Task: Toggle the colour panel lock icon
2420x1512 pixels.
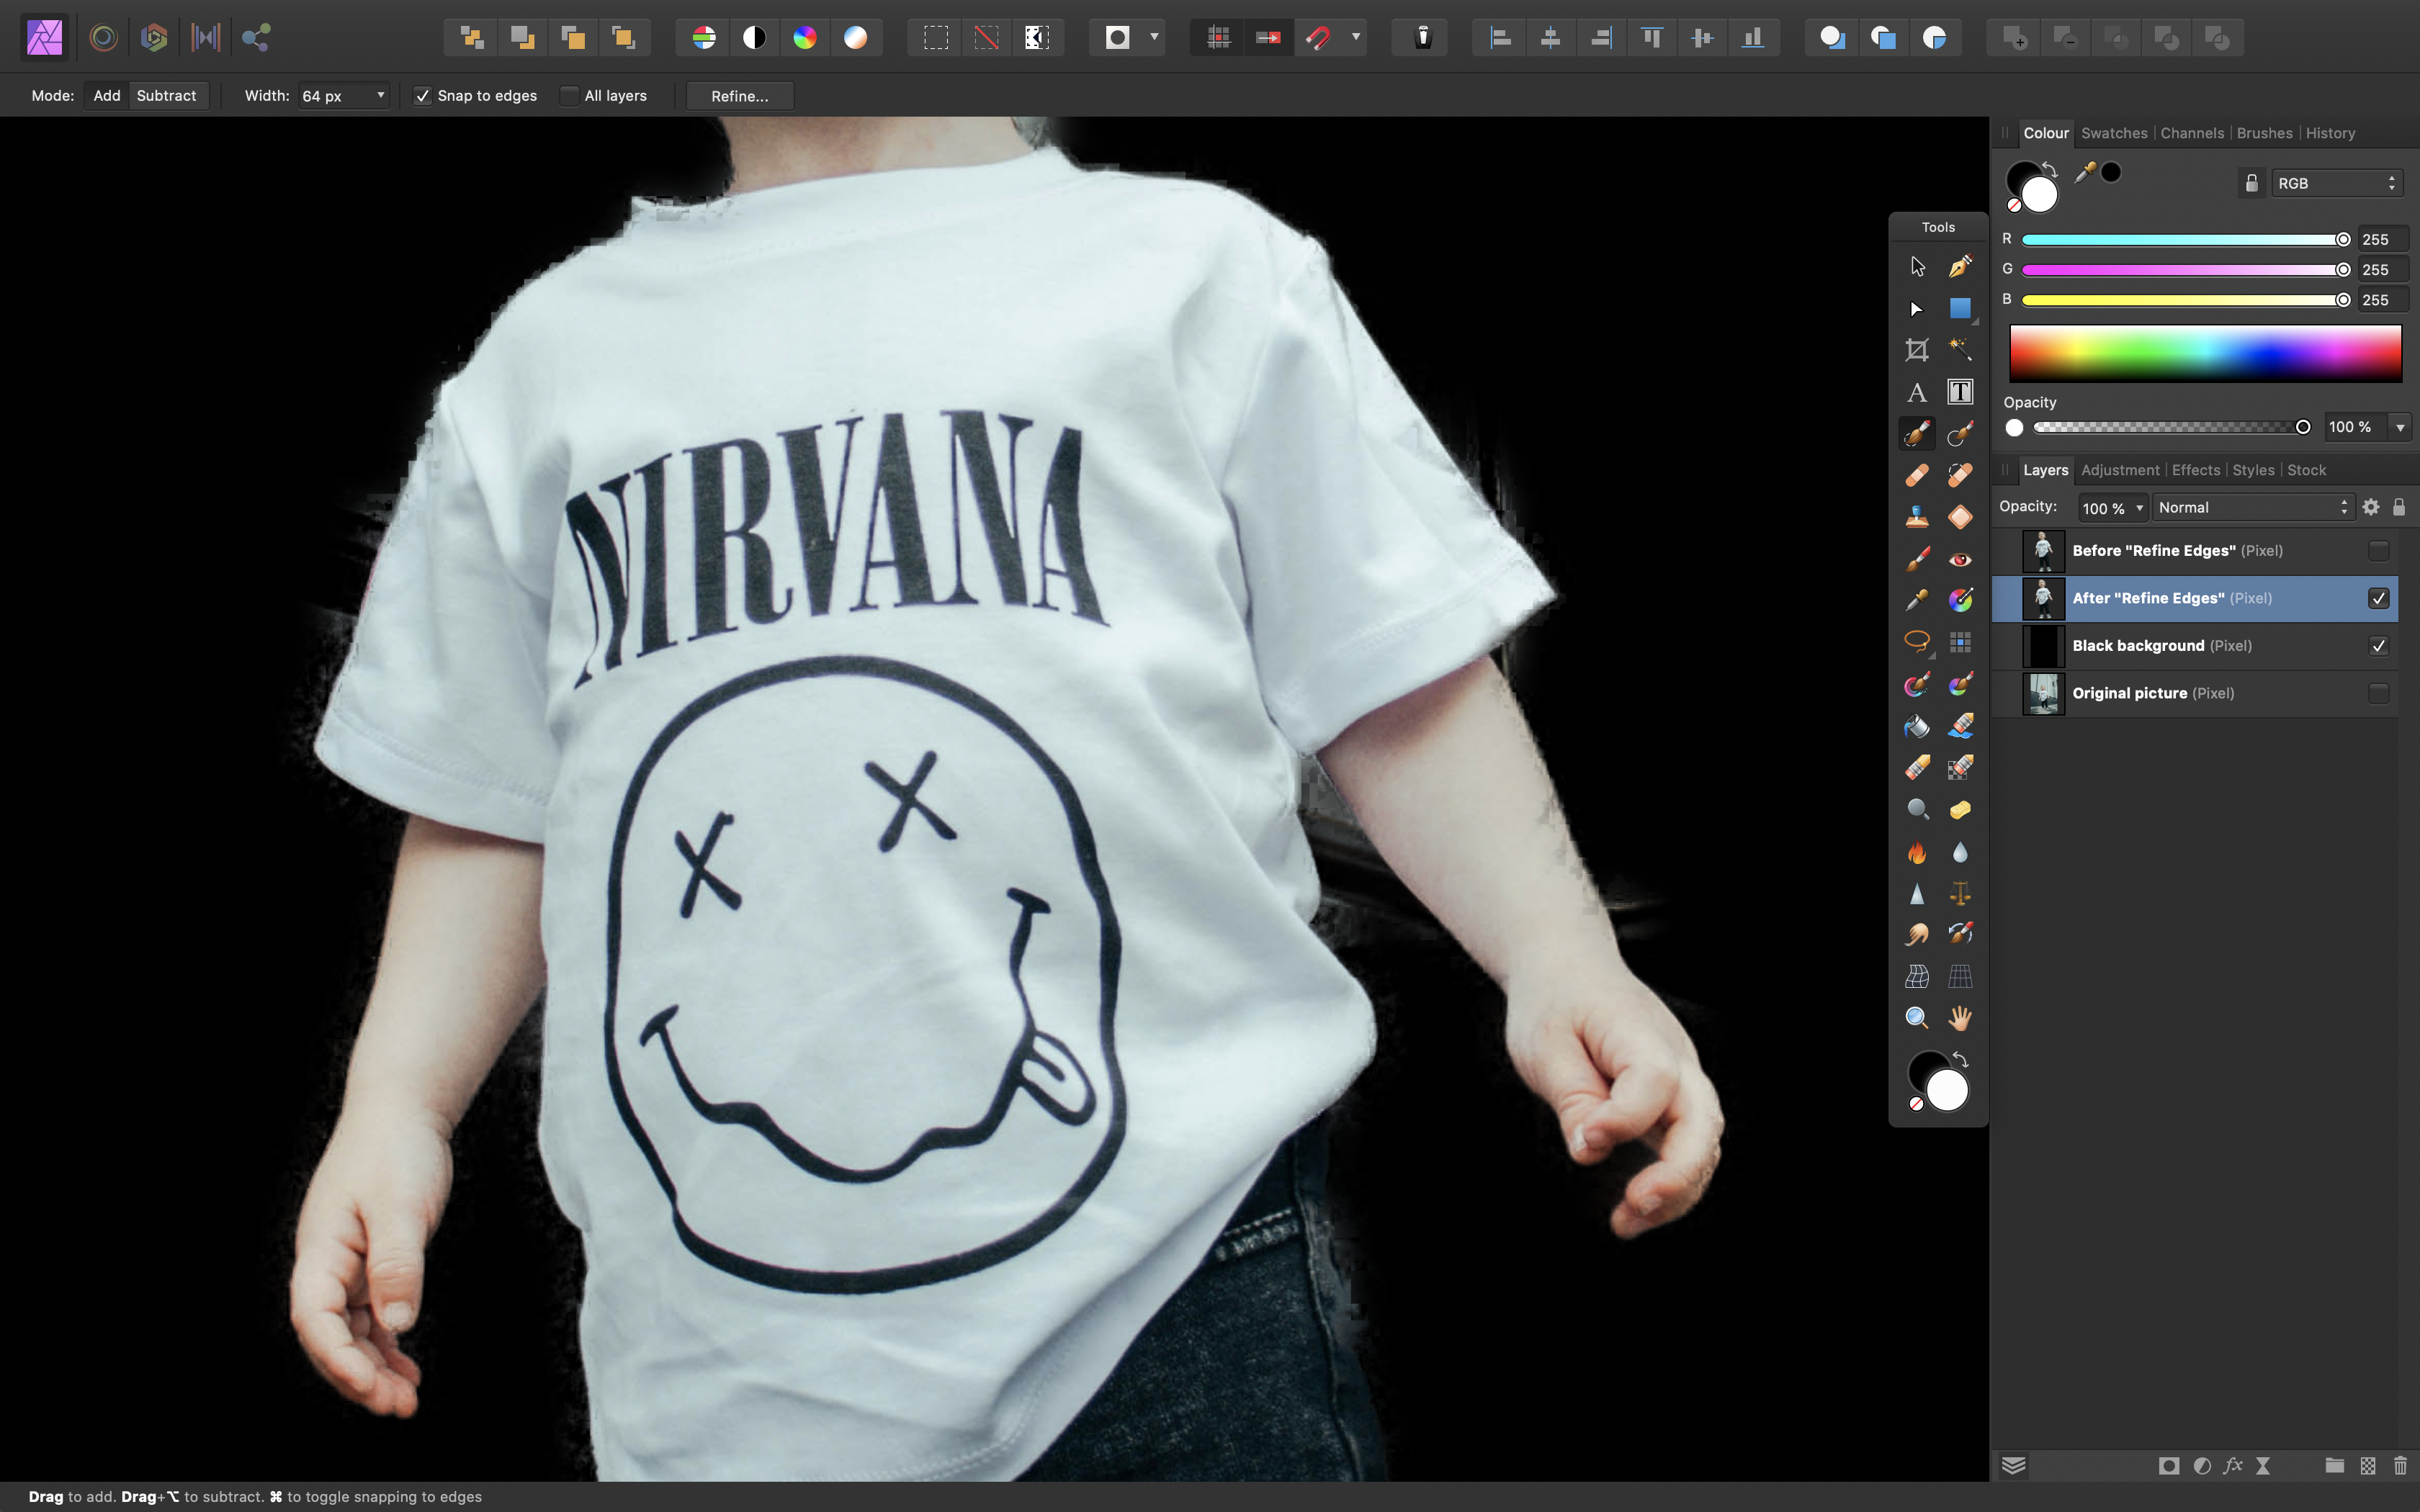Action: click(2251, 183)
